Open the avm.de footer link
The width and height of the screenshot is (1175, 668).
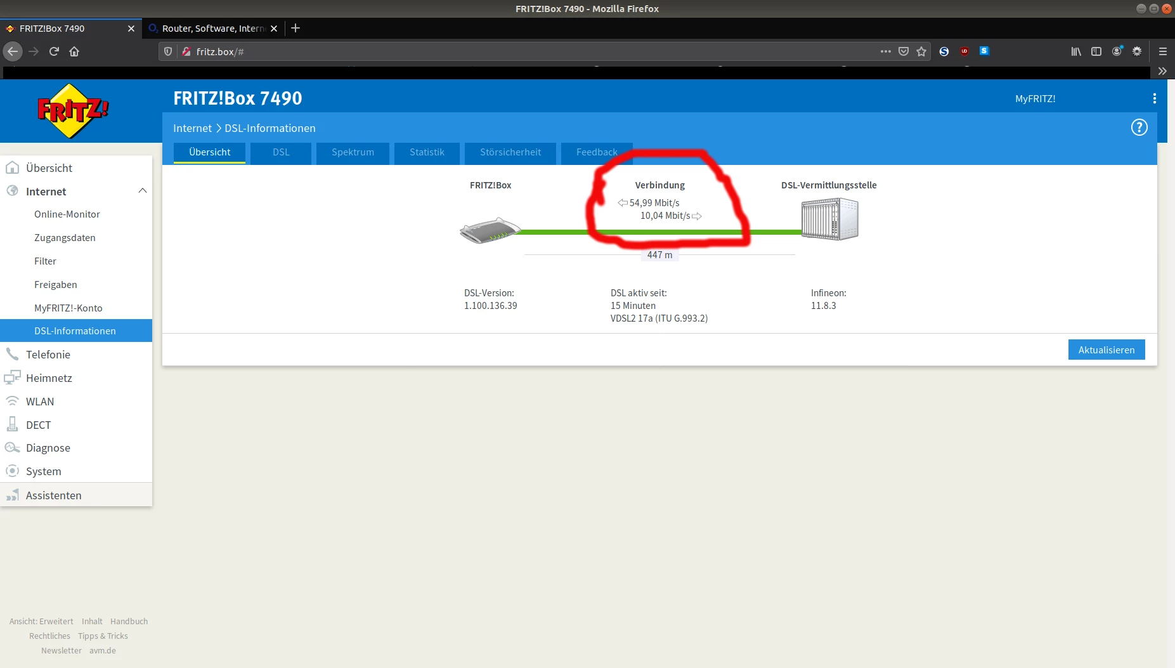click(103, 651)
